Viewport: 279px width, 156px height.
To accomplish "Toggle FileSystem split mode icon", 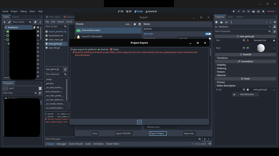I will pyautogui.click(x=40, y=88).
